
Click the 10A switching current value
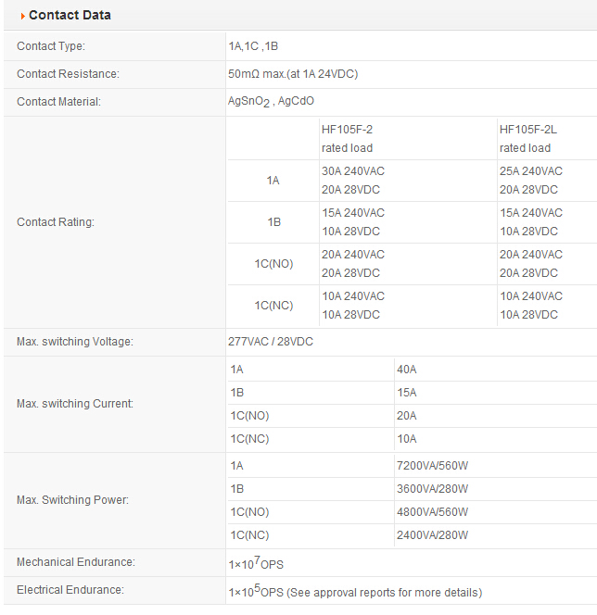pyautogui.click(x=407, y=439)
